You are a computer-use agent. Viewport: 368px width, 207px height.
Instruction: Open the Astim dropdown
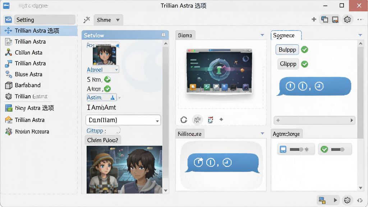pos(102,97)
